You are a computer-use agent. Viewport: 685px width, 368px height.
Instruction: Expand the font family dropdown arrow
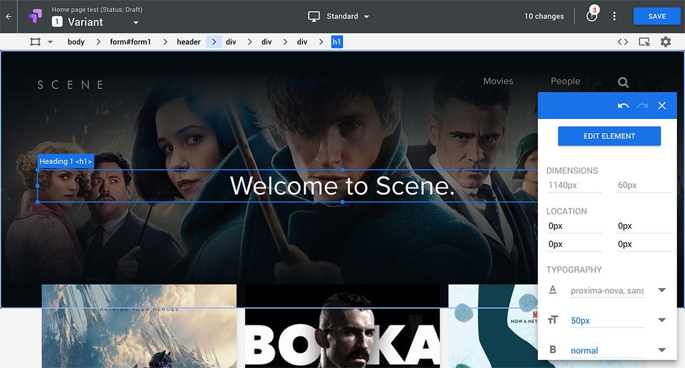662,290
